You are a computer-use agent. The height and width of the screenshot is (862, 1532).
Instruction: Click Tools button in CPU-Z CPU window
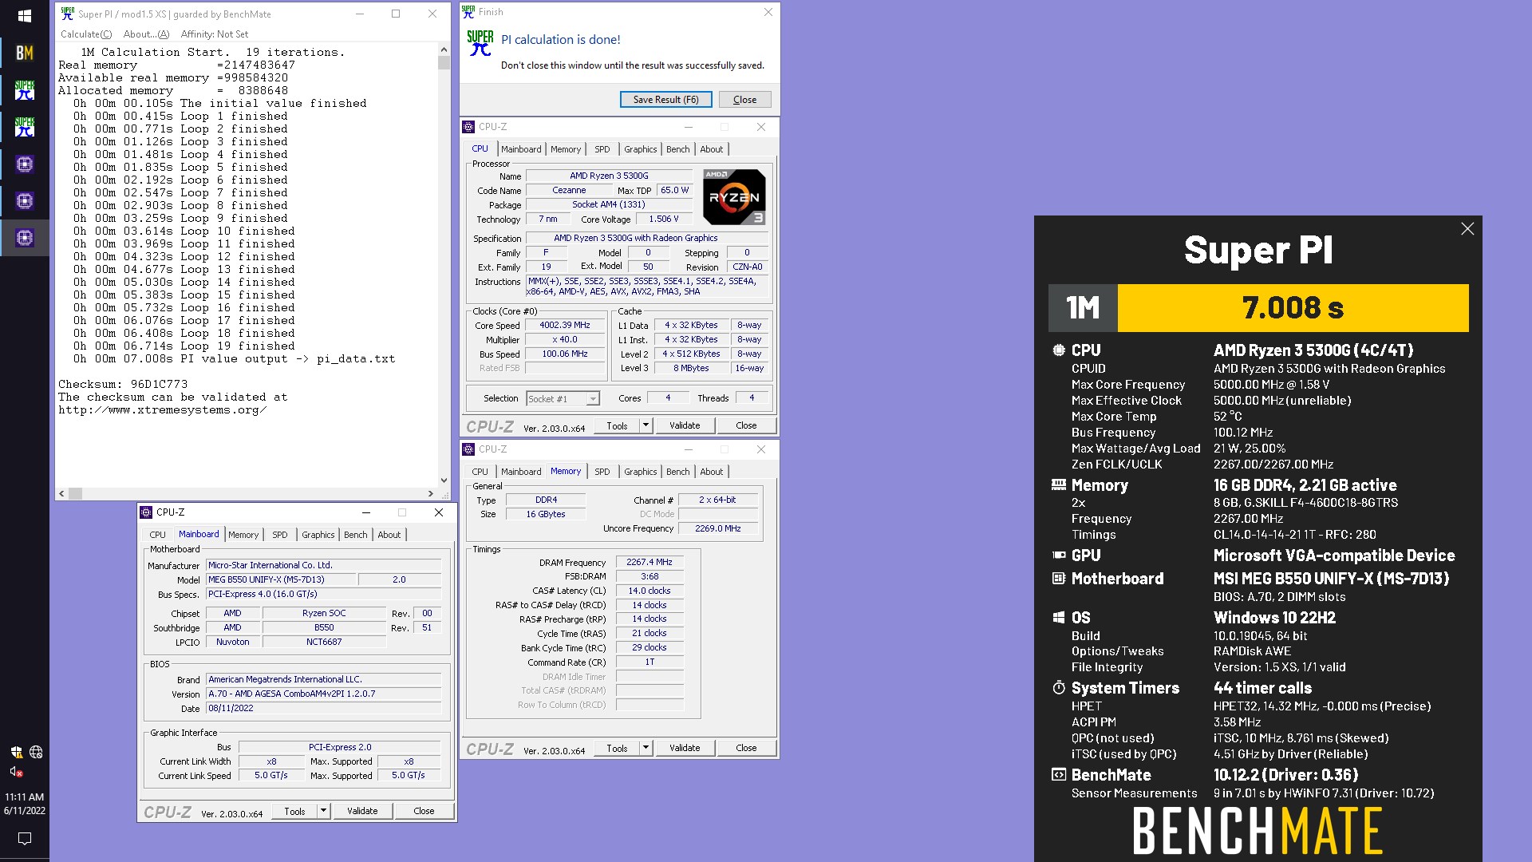[x=617, y=425]
